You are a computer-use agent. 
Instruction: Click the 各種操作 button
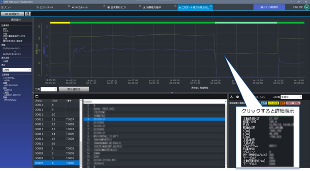pyautogui.click(x=13, y=14)
